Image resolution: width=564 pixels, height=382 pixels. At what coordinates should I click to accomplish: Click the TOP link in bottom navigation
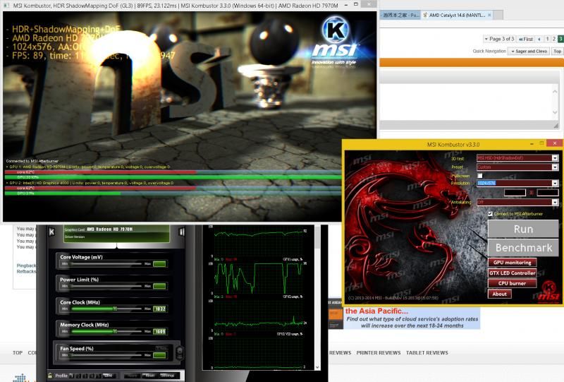pos(18,353)
